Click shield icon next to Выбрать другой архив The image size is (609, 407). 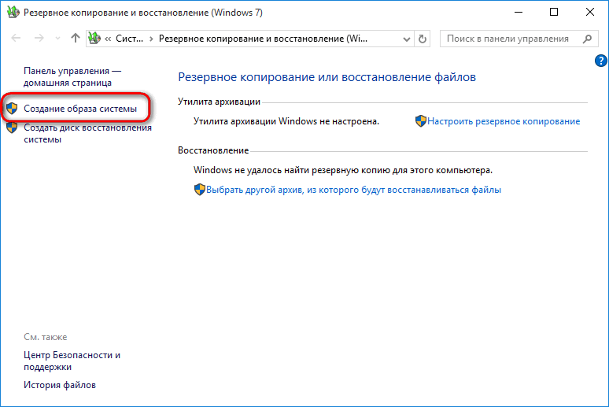(x=200, y=189)
